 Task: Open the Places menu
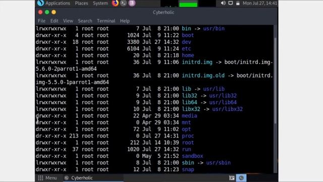pos(81,3)
